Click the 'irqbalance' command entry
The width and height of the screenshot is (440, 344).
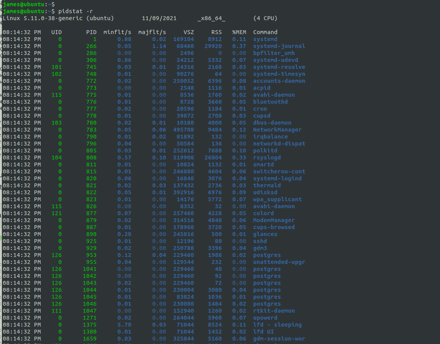[271, 137]
